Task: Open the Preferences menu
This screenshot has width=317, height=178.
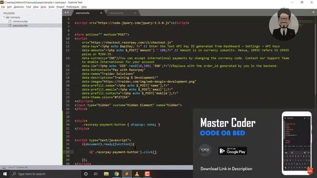Action: (x=73, y=7)
